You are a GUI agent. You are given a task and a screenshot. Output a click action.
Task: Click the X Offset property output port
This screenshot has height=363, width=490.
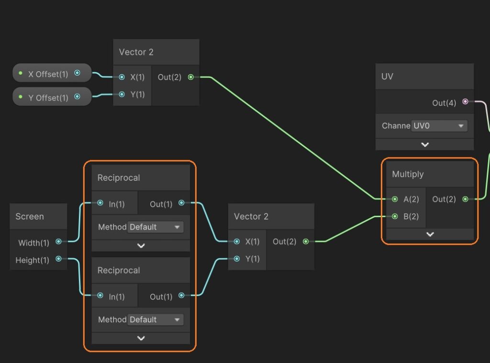77,74
